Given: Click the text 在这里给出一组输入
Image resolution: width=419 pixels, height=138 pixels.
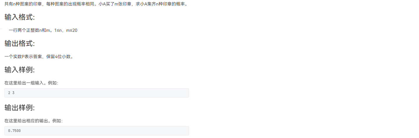Looking at the screenshot, I should pyautogui.click(x=24, y=83).
